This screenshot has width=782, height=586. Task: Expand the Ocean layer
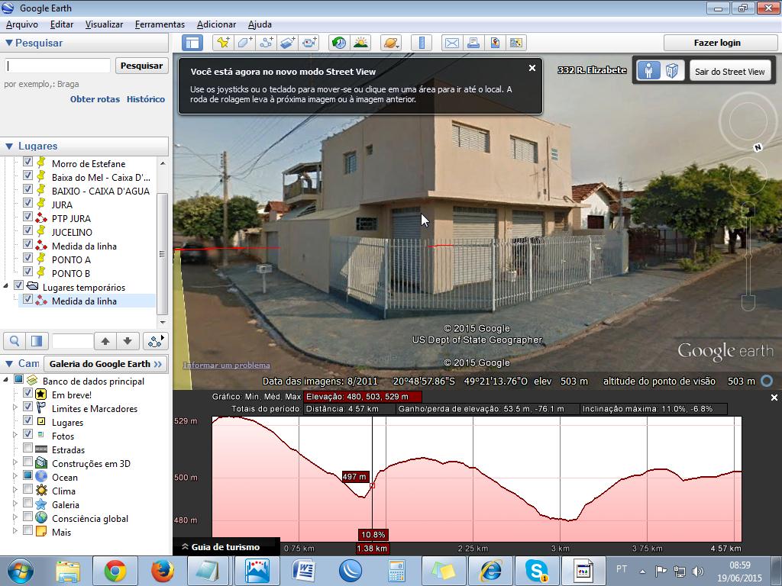pos(15,476)
